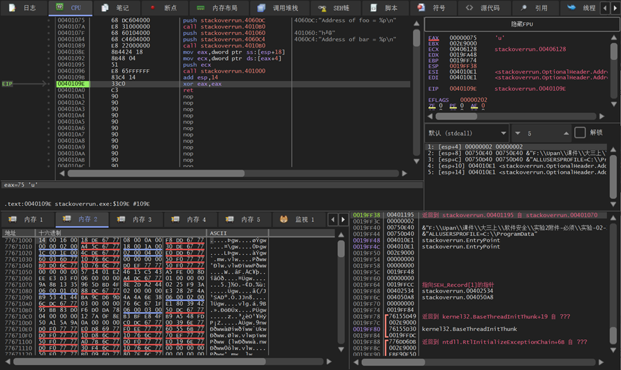Open the 默认 (stdcall) calling convention dropdown

(467, 133)
